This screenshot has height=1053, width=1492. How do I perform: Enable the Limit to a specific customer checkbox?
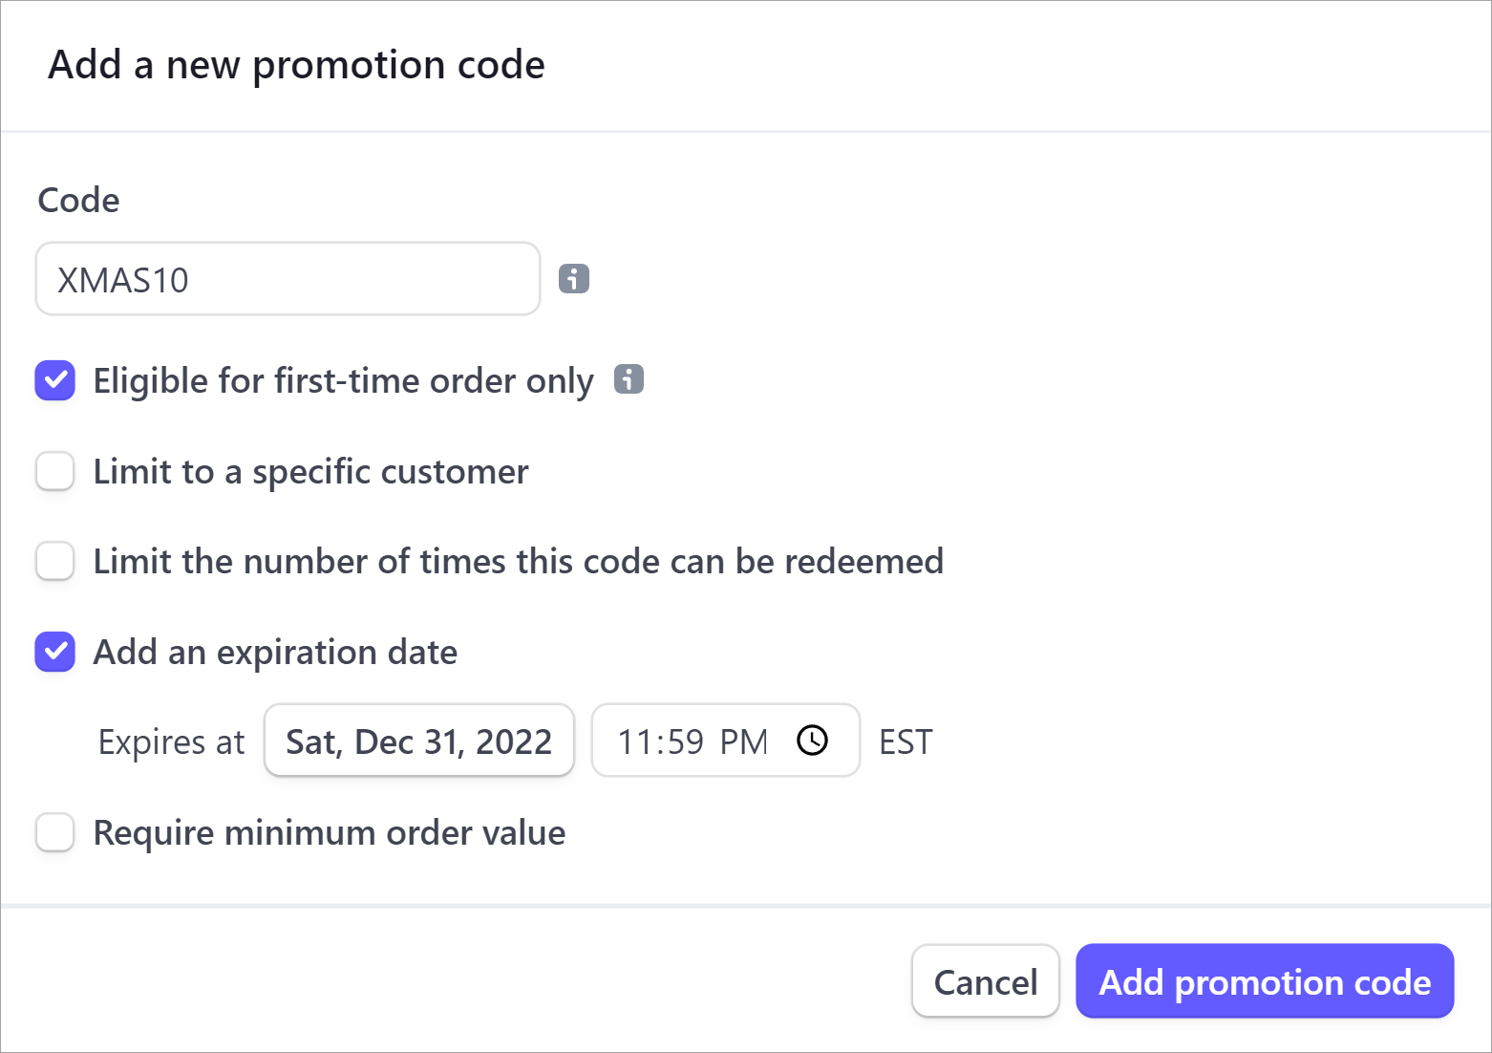click(55, 471)
